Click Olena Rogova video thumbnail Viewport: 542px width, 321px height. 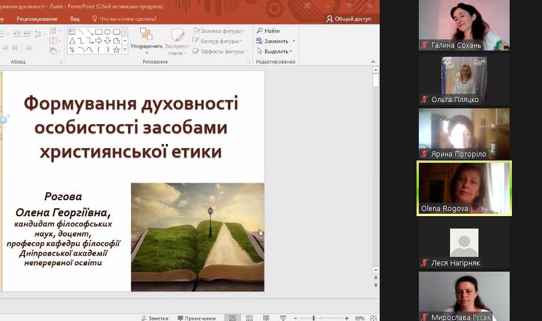(x=464, y=188)
